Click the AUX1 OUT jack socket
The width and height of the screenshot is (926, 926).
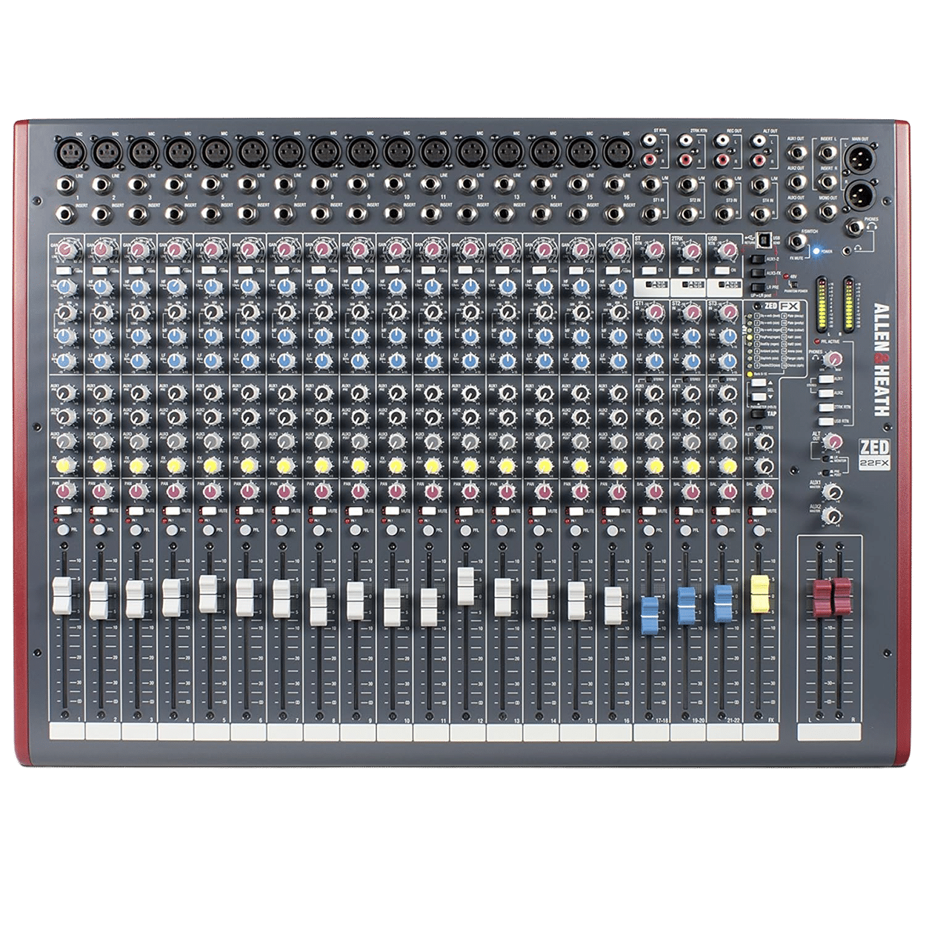click(x=796, y=153)
